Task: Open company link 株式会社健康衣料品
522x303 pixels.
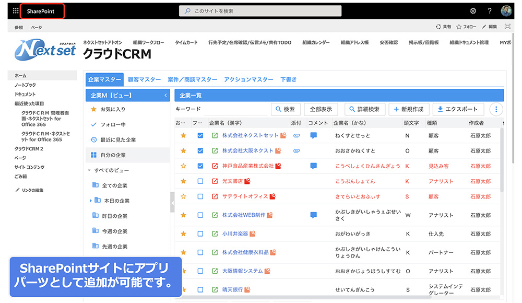Action: tap(245, 252)
